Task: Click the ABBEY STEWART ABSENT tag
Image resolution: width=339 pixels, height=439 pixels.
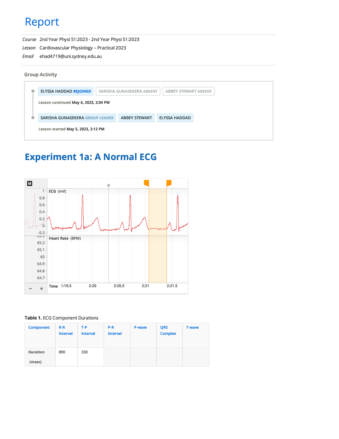Action: (188, 91)
